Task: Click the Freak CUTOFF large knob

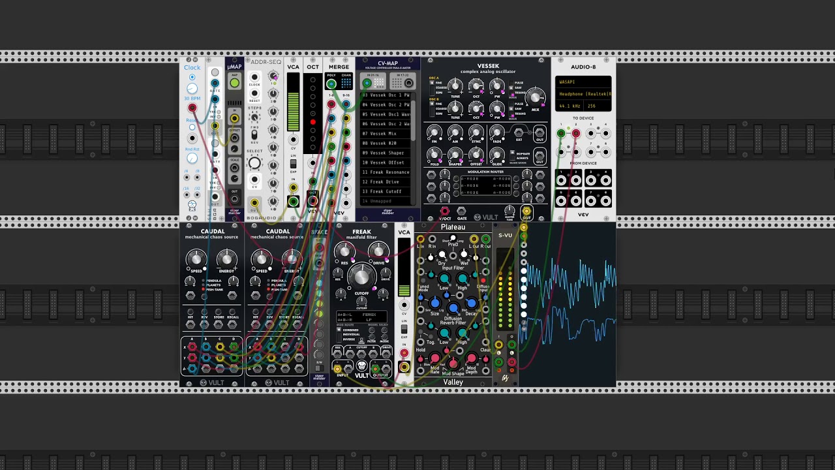Action: pyautogui.click(x=361, y=277)
